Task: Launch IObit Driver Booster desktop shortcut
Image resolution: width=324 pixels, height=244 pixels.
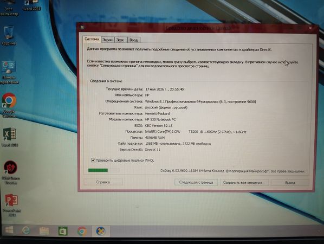Action: 11,172
